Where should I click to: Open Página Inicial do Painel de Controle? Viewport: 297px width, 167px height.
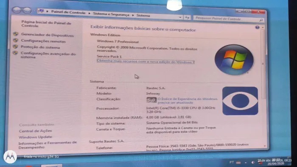pos(46,24)
